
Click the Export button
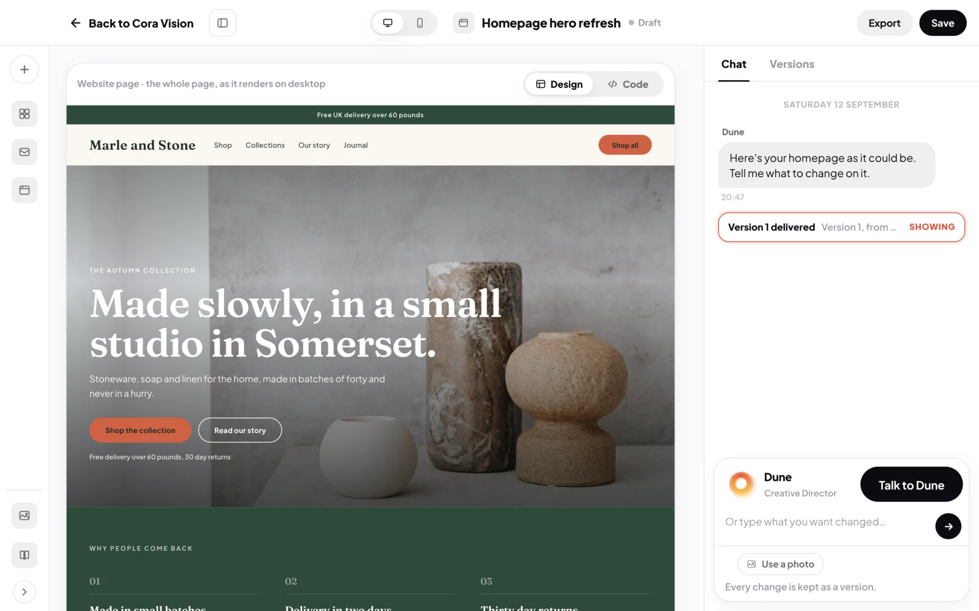(x=884, y=23)
